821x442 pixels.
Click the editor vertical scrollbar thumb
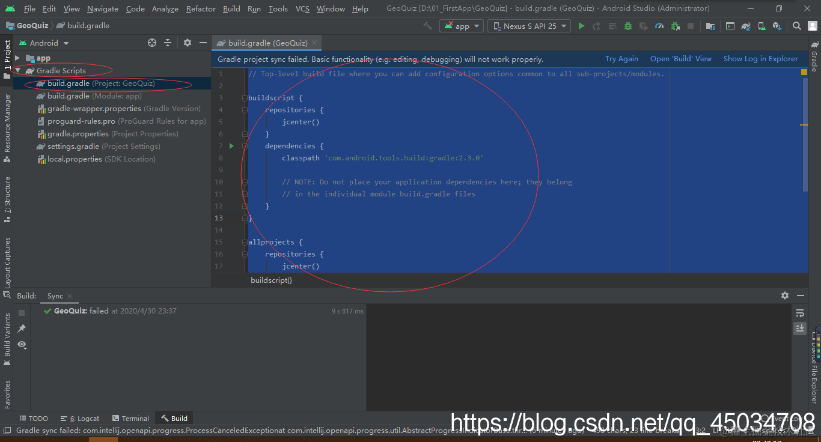pyautogui.click(x=805, y=135)
